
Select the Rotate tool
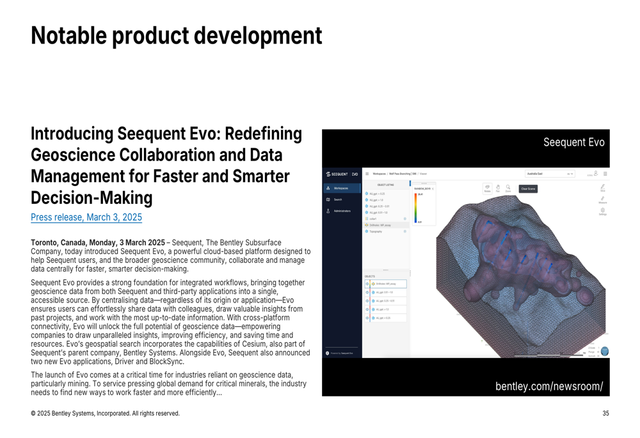487,189
